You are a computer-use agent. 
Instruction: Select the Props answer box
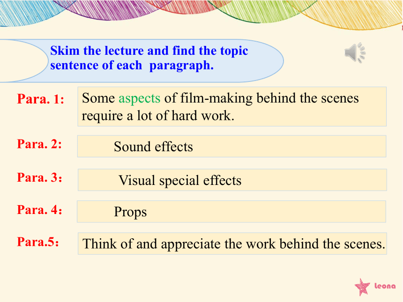click(x=231, y=212)
